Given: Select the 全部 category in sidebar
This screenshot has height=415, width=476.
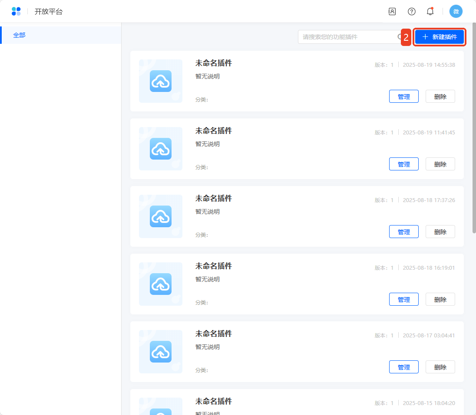Looking at the screenshot, I should click(x=20, y=35).
